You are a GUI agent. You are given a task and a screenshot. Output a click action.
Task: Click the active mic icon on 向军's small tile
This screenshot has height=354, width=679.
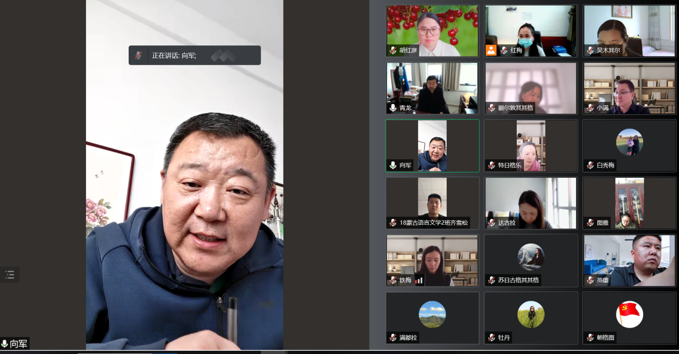[x=393, y=166]
